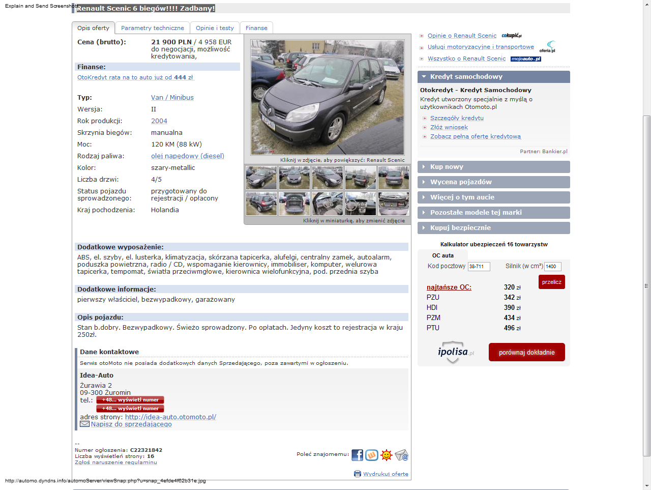
Task: Click Napisz do sprzedającego link
Action: click(x=131, y=424)
